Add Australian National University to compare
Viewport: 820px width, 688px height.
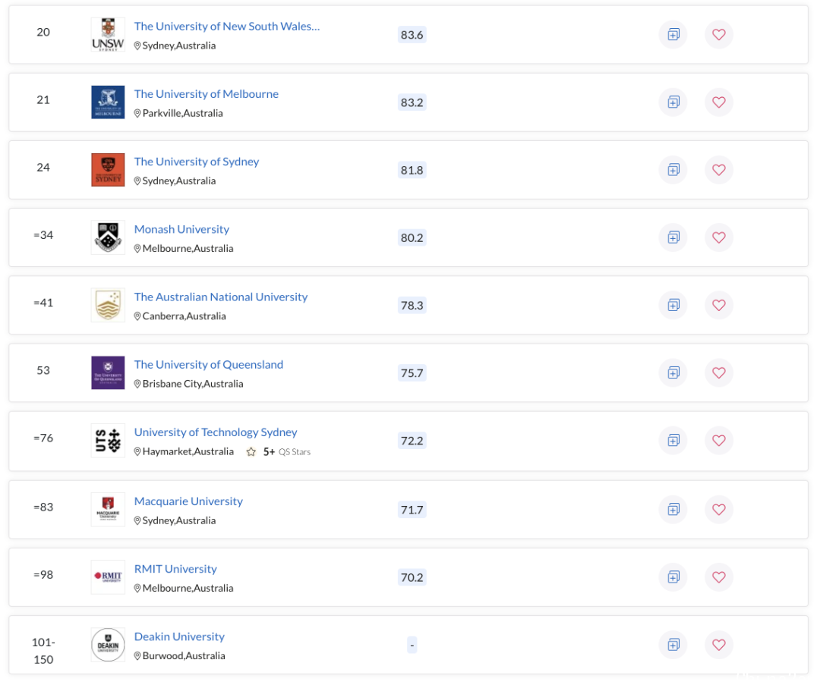pos(673,305)
